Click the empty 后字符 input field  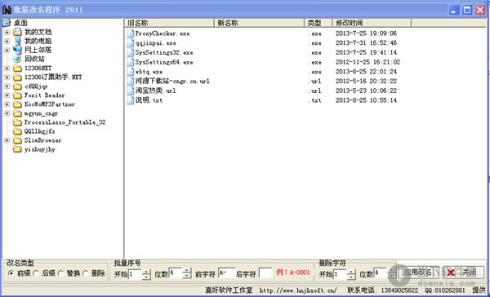(x=265, y=273)
